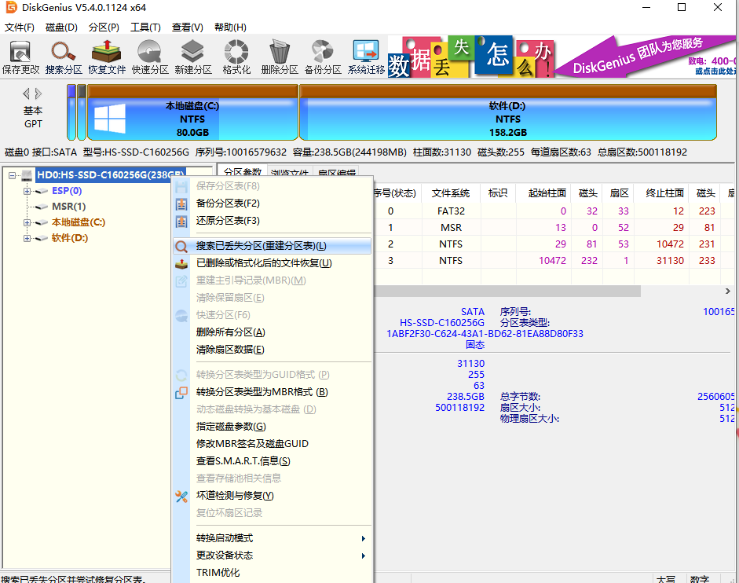Click the Search Partitions (搜索分区) toolbar icon
Viewport: 739px width, 583px height.
coord(63,57)
